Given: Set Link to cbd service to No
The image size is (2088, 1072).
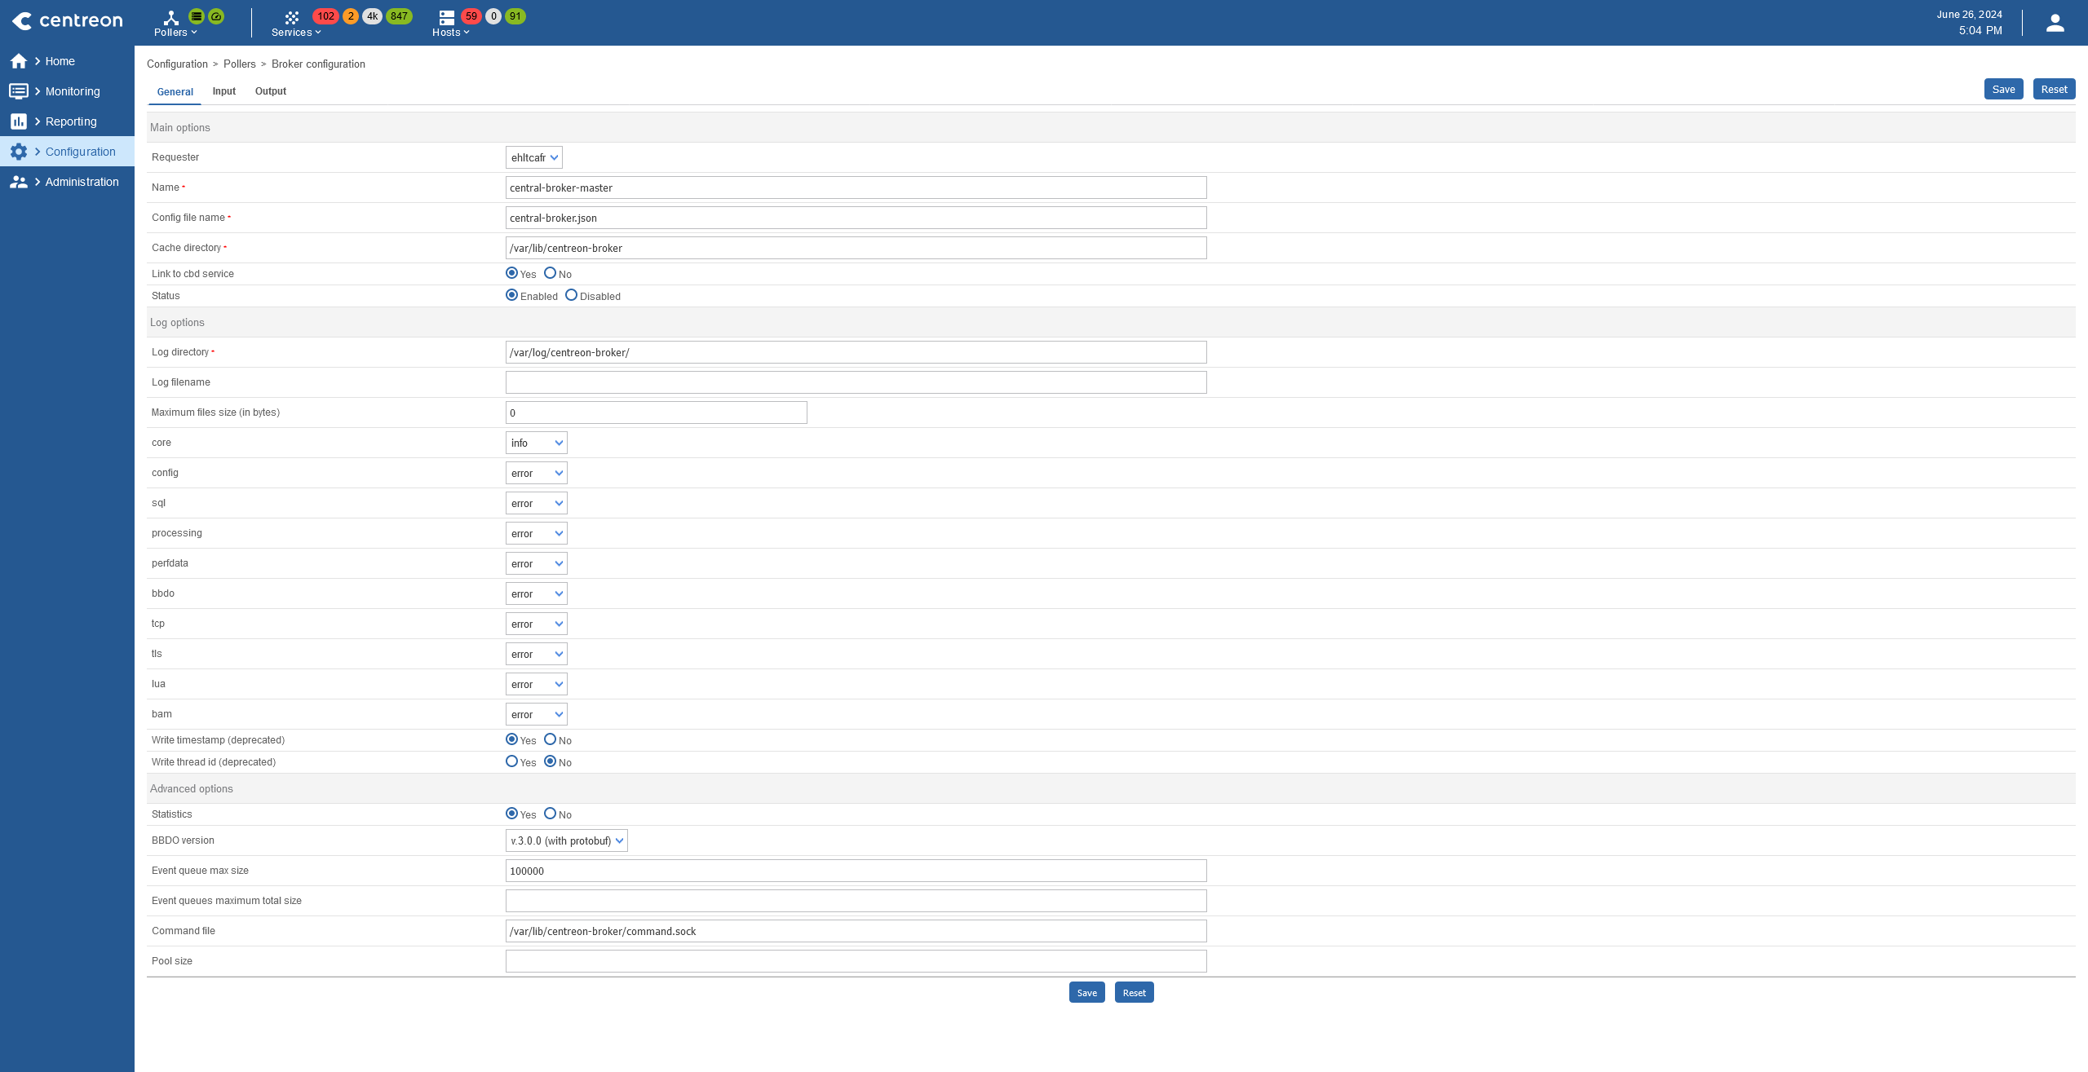Looking at the screenshot, I should (550, 273).
